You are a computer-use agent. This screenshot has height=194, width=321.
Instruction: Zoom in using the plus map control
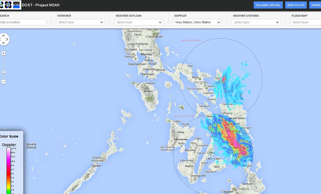coord(3,53)
